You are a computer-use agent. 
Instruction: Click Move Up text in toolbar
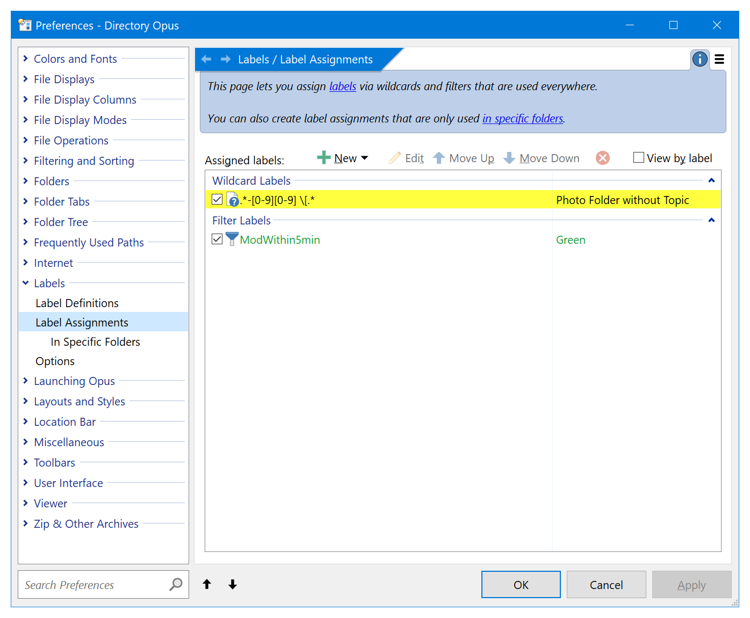(472, 158)
